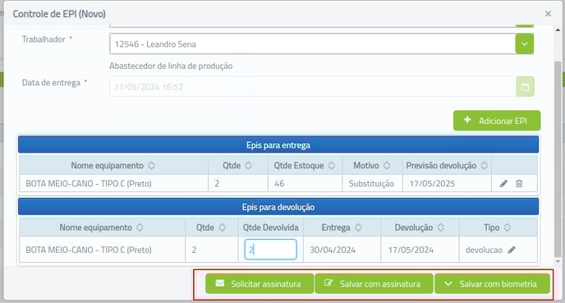
Task: Click the Data de entrega date field
Action: [x=313, y=87]
